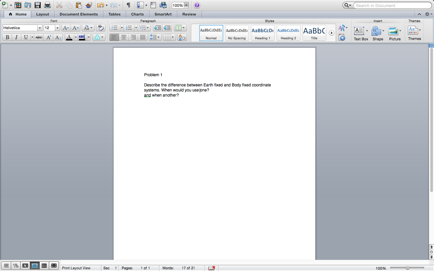The height and width of the screenshot is (271, 434).
Task: Toggle Bold formatting
Action: 7,37
